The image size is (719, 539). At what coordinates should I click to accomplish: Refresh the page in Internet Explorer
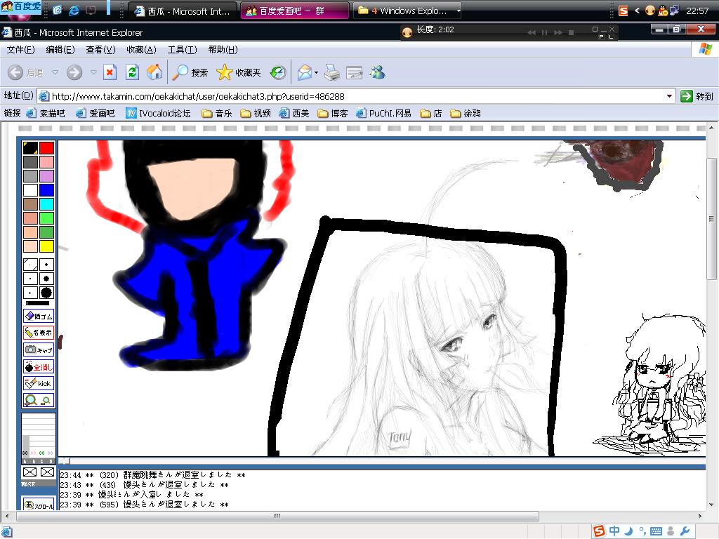[x=132, y=72]
